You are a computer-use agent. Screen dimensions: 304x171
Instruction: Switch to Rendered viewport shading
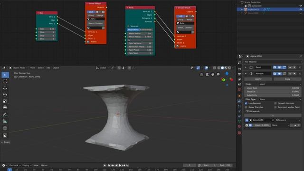point(229,68)
